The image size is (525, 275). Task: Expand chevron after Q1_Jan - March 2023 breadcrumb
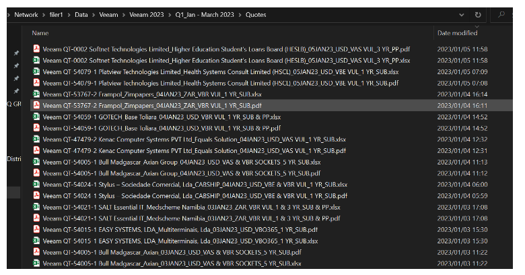(x=240, y=15)
